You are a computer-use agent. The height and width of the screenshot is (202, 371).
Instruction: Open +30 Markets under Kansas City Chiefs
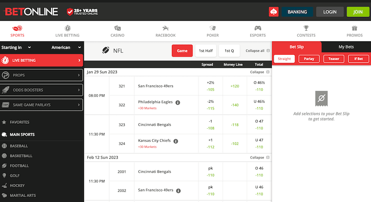[x=147, y=147]
